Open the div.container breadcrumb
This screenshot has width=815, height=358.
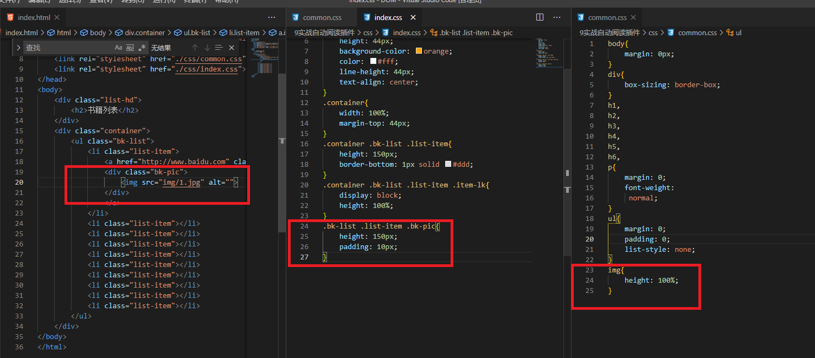(139, 32)
